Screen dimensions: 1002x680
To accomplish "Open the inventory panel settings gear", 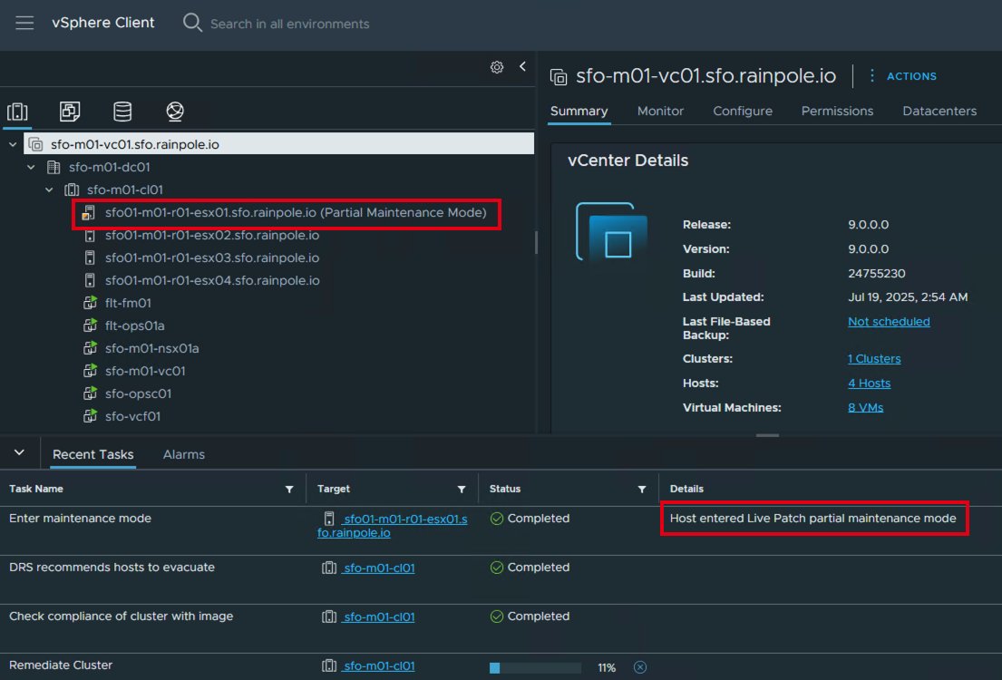I will [x=497, y=67].
